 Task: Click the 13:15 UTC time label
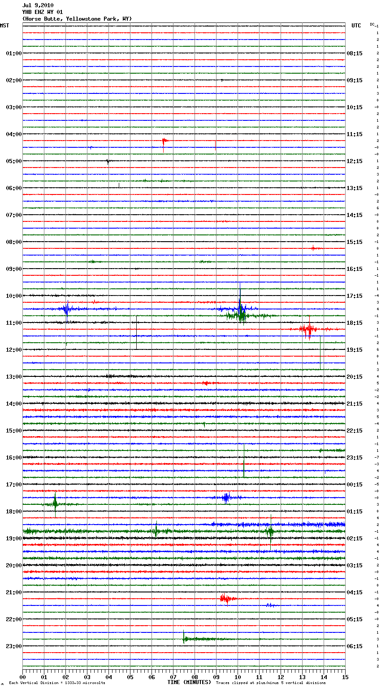[x=355, y=188]
